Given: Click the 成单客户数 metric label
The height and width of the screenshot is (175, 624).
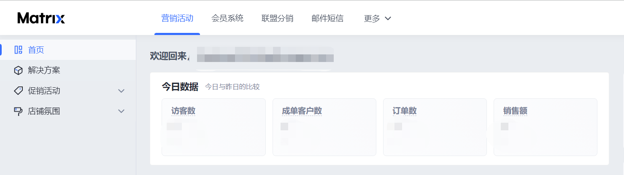Looking at the screenshot, I should pos(302,111).
